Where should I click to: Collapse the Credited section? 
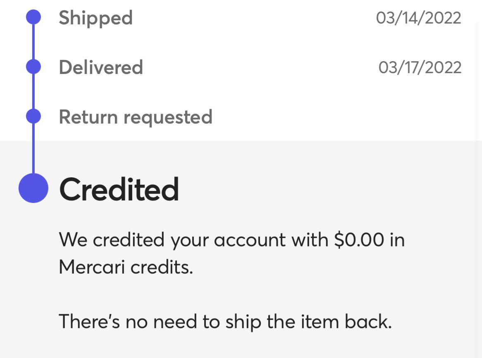[119, 189]
